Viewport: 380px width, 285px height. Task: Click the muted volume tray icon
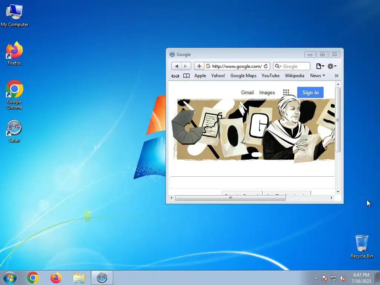[343, 278]
